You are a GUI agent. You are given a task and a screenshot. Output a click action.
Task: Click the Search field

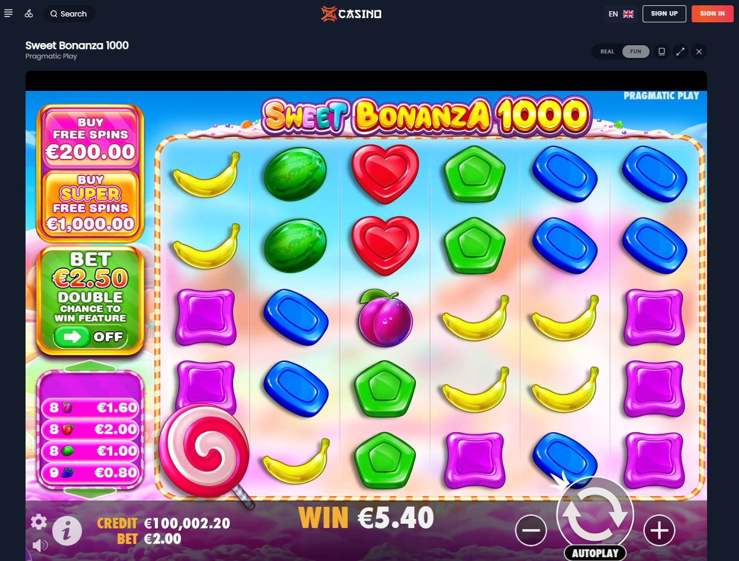69,14
